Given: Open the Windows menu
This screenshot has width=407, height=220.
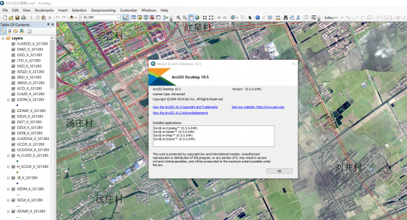Looking at the screenshot, I should [148, 10].
